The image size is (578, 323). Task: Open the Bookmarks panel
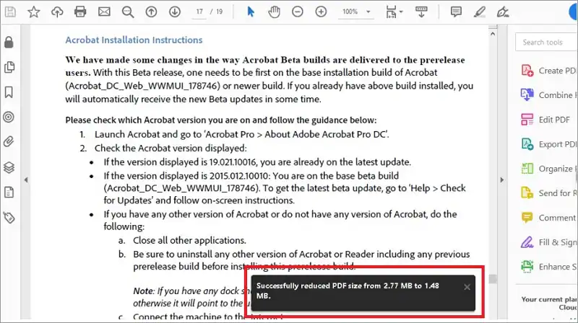pyautogui.click(x=9, y=92)
